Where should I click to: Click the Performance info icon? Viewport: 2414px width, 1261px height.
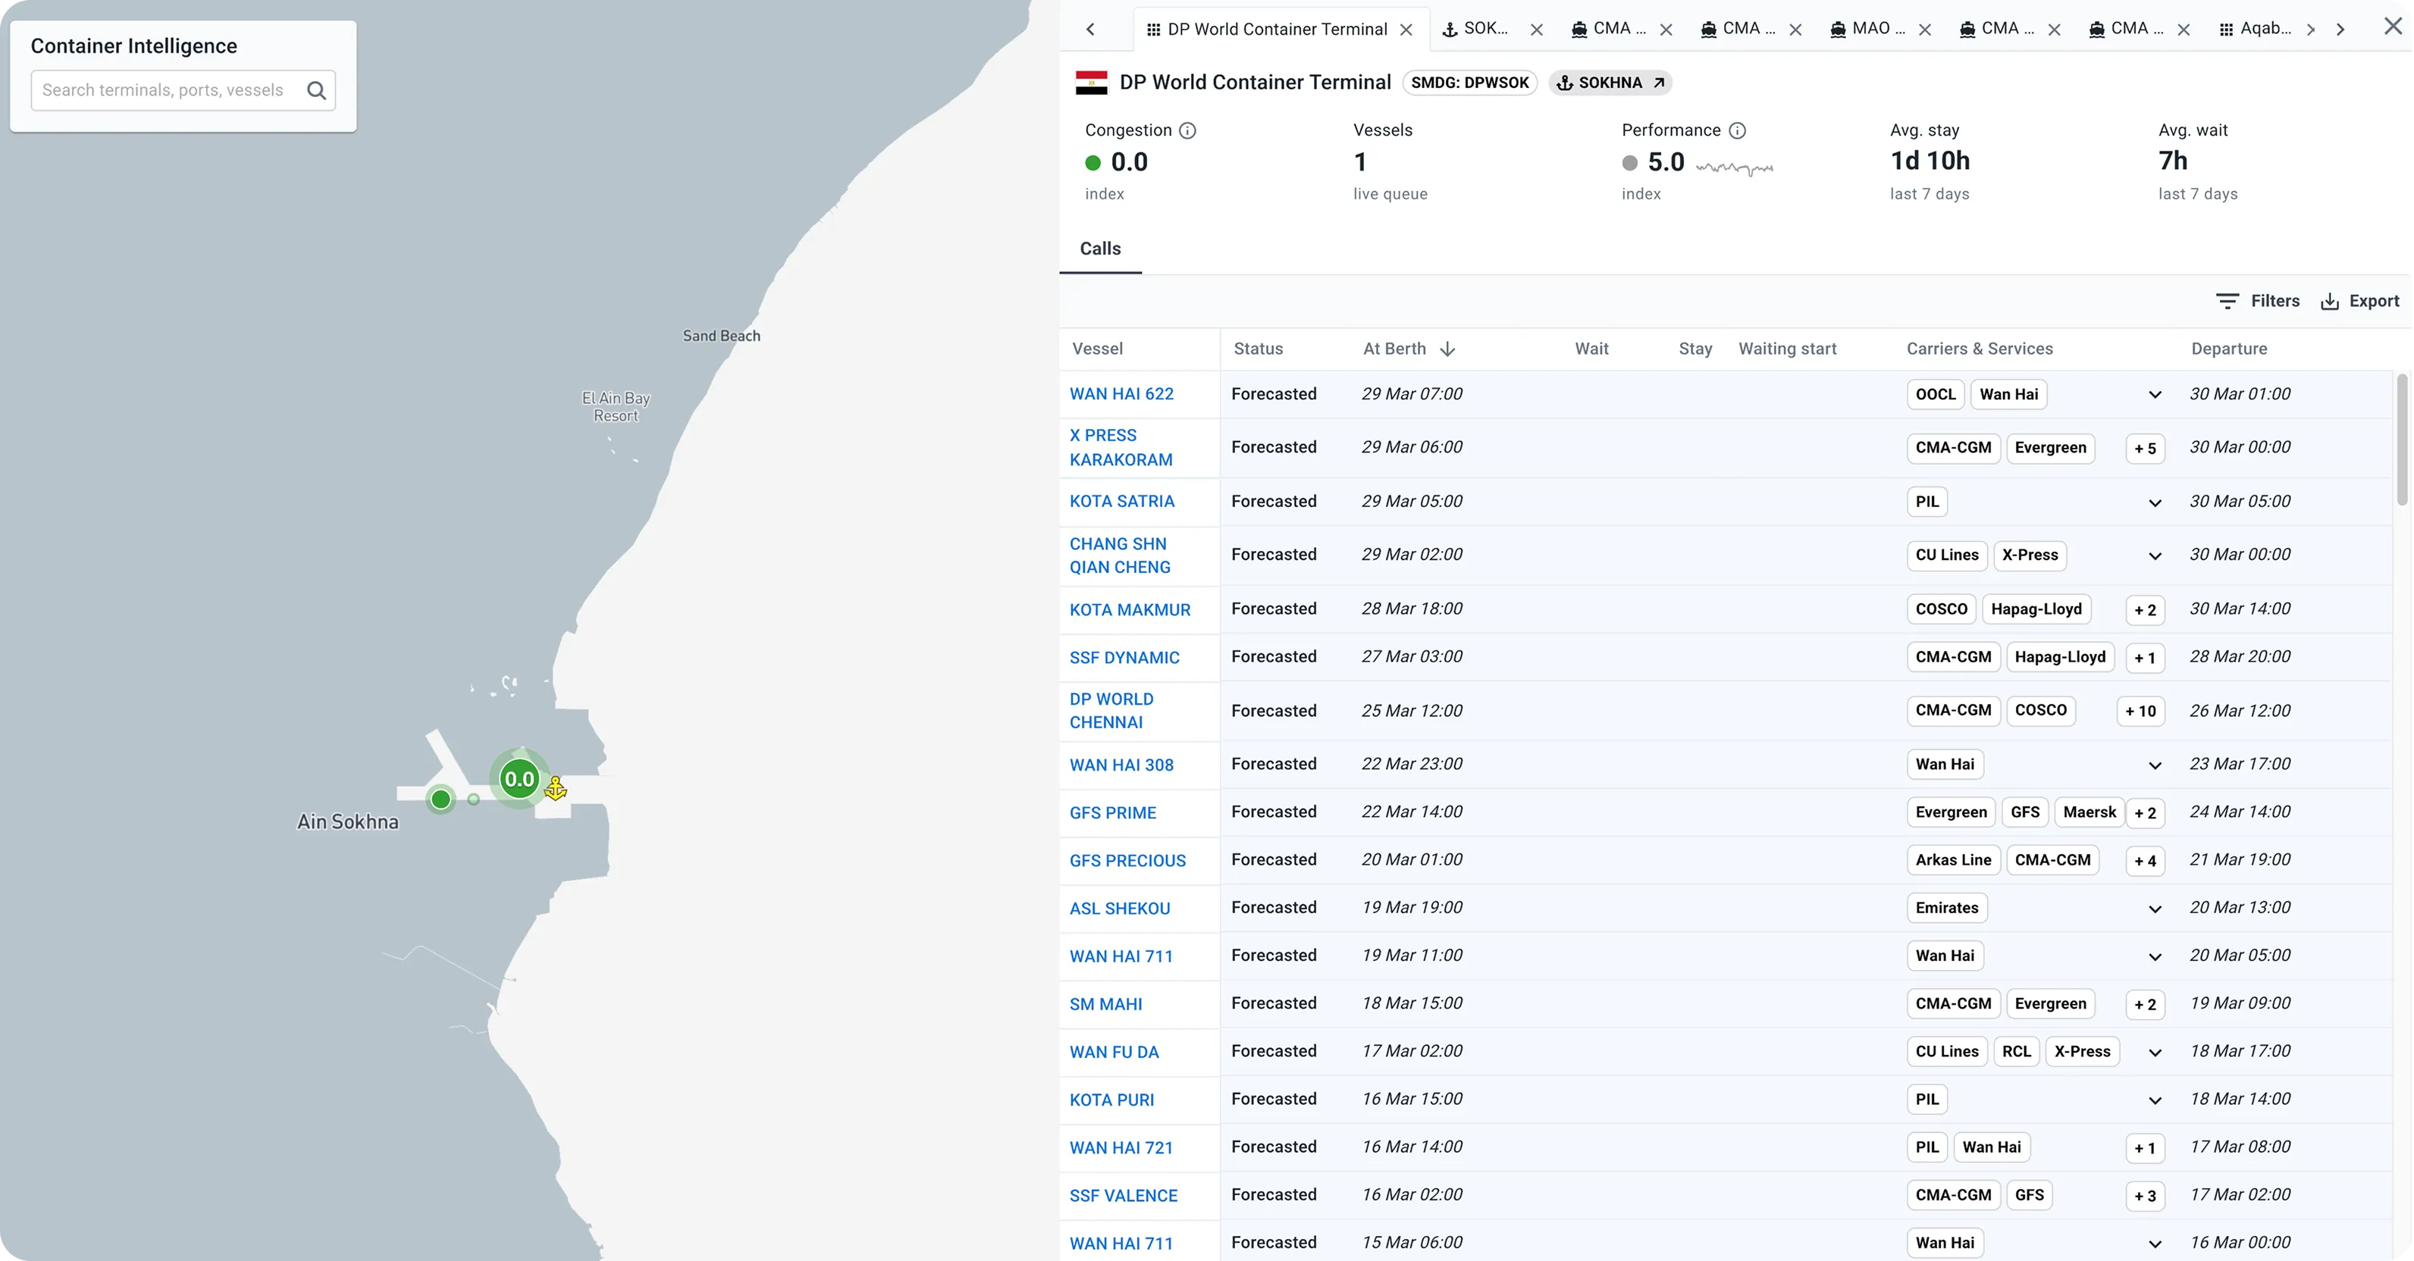[1736, 130]
